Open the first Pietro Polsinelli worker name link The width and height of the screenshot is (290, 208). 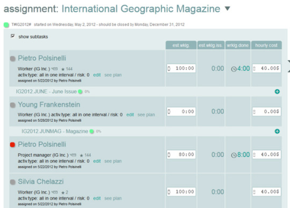(42, 58)
